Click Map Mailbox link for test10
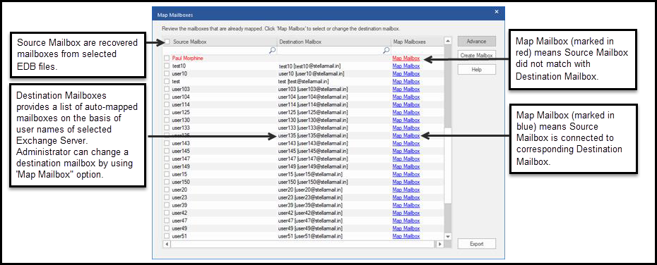 [406, 66]
